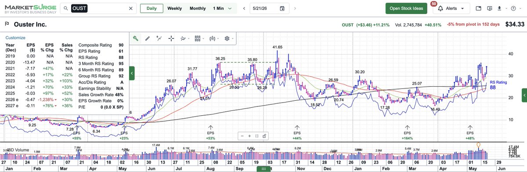Expand the help menu chevron
Viewport: 527px width, 172px height.
tap(520, 8)
